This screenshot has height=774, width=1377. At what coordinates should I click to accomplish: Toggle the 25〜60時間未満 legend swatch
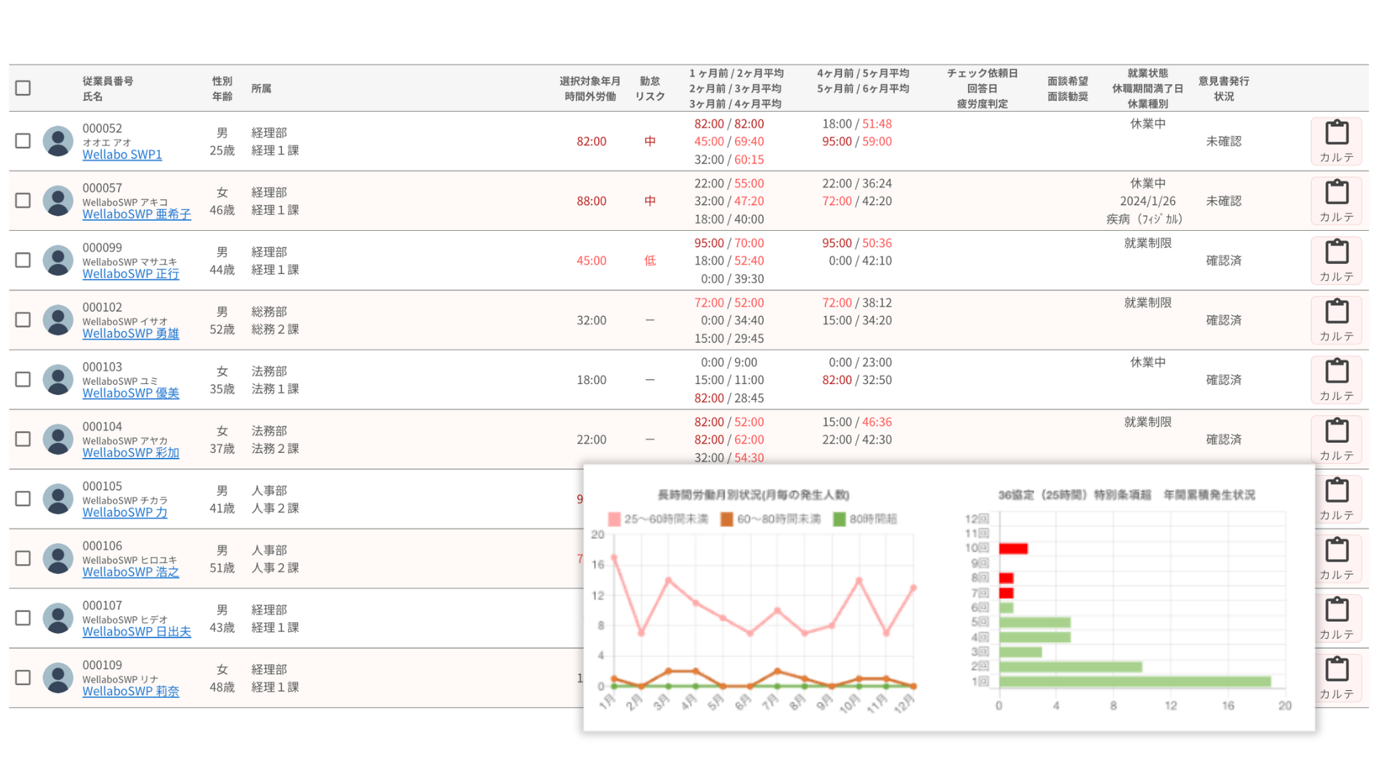(615, 519)
